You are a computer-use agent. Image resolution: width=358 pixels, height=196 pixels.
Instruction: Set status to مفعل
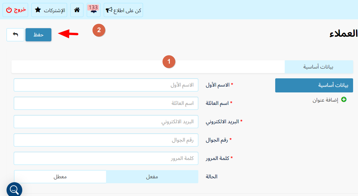tap(152, 177)
